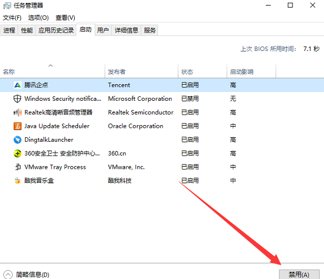Viewport: 324px width, 279px height.
Task: Select the DingtalkLauncher row
Action: click(162, 140)
